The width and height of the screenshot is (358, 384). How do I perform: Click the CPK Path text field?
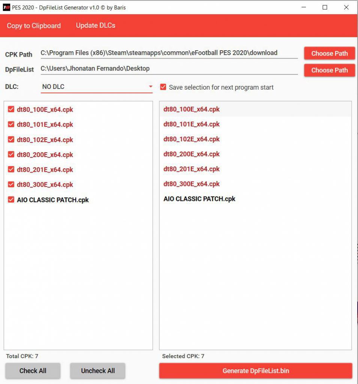click(169, 53)
